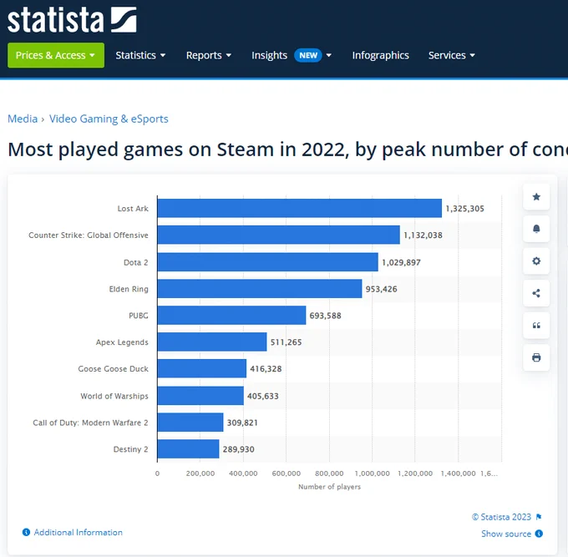
Task: Click the 405,633 value label
Action: [x=262, y=396]
